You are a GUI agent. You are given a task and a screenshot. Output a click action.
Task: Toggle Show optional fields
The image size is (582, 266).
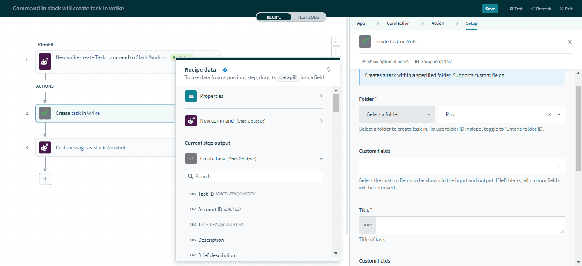point(385,61)
